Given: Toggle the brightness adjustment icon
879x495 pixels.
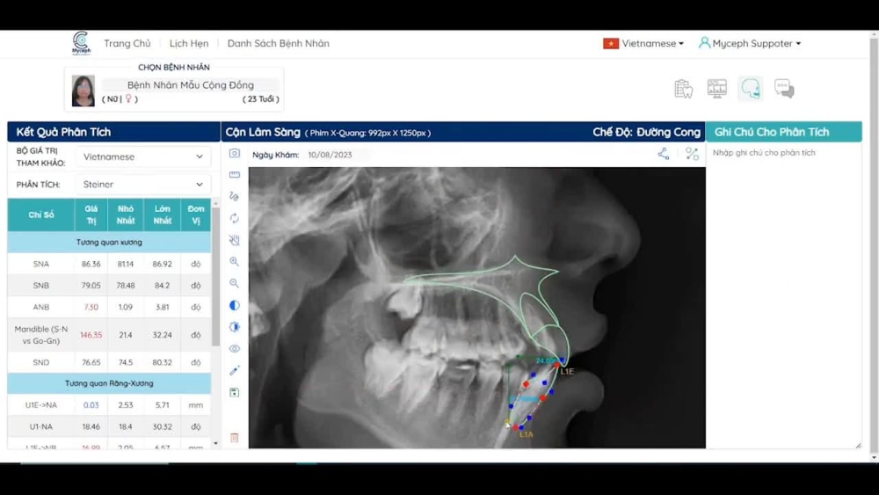Looking at the screenshot, I should 235,327.
